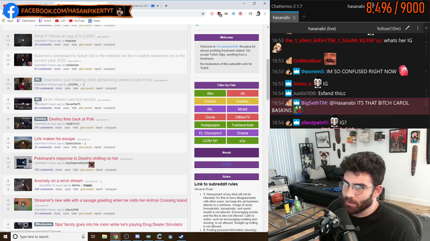430x241 pixels.
Task: Open the News bookmark
Action: (94, 21)
